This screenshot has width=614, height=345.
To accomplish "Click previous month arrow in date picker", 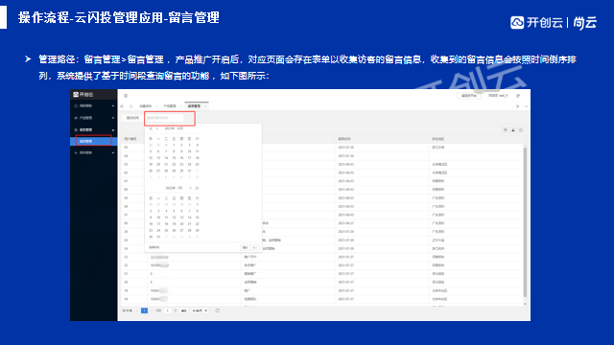I will tap(157, 128).
